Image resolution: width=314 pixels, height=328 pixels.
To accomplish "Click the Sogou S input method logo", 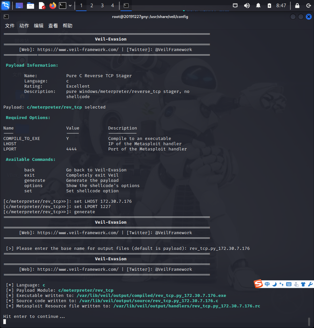I will [x=258, y=284].
